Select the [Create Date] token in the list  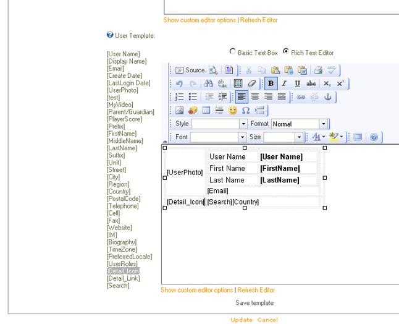(x=124, y=76)
